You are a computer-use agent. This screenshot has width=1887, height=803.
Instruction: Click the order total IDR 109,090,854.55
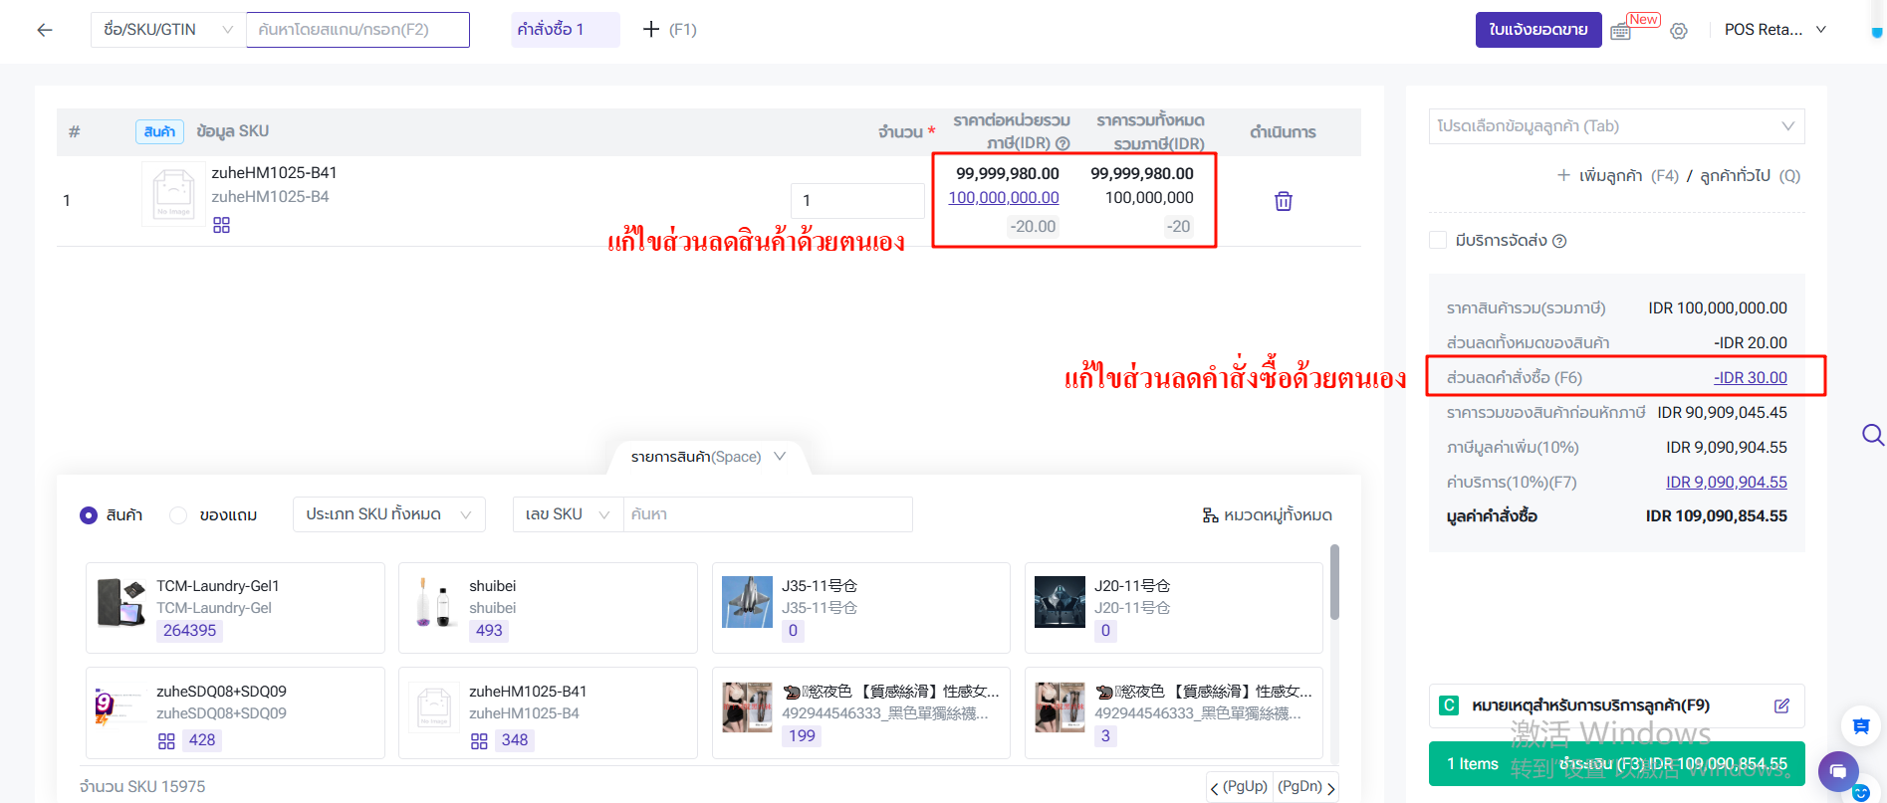pyautogui.click(x=1717, y=516)
